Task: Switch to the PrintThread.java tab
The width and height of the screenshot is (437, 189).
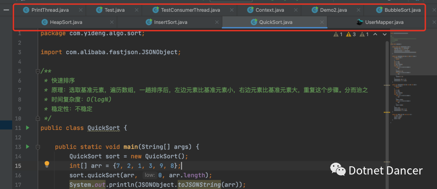Action: click(50, 10)
